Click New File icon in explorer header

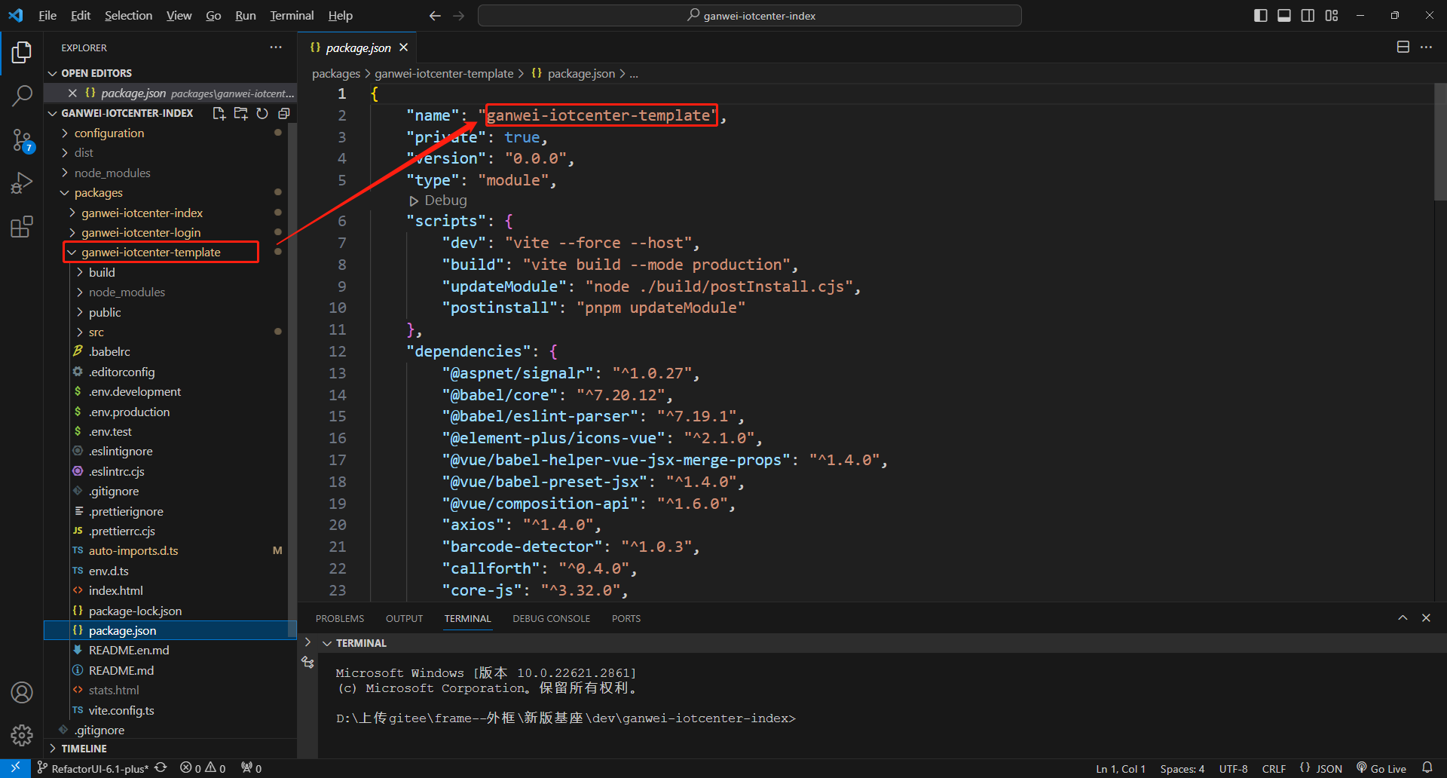point(219,113)
